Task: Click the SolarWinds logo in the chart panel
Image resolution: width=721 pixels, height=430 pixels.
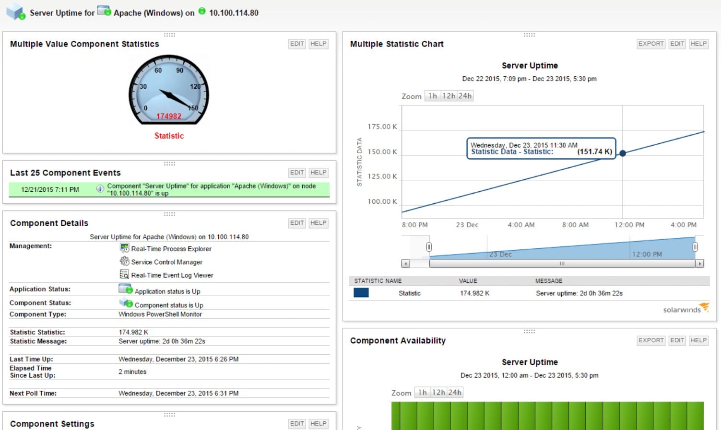Action: coord(686,309)
